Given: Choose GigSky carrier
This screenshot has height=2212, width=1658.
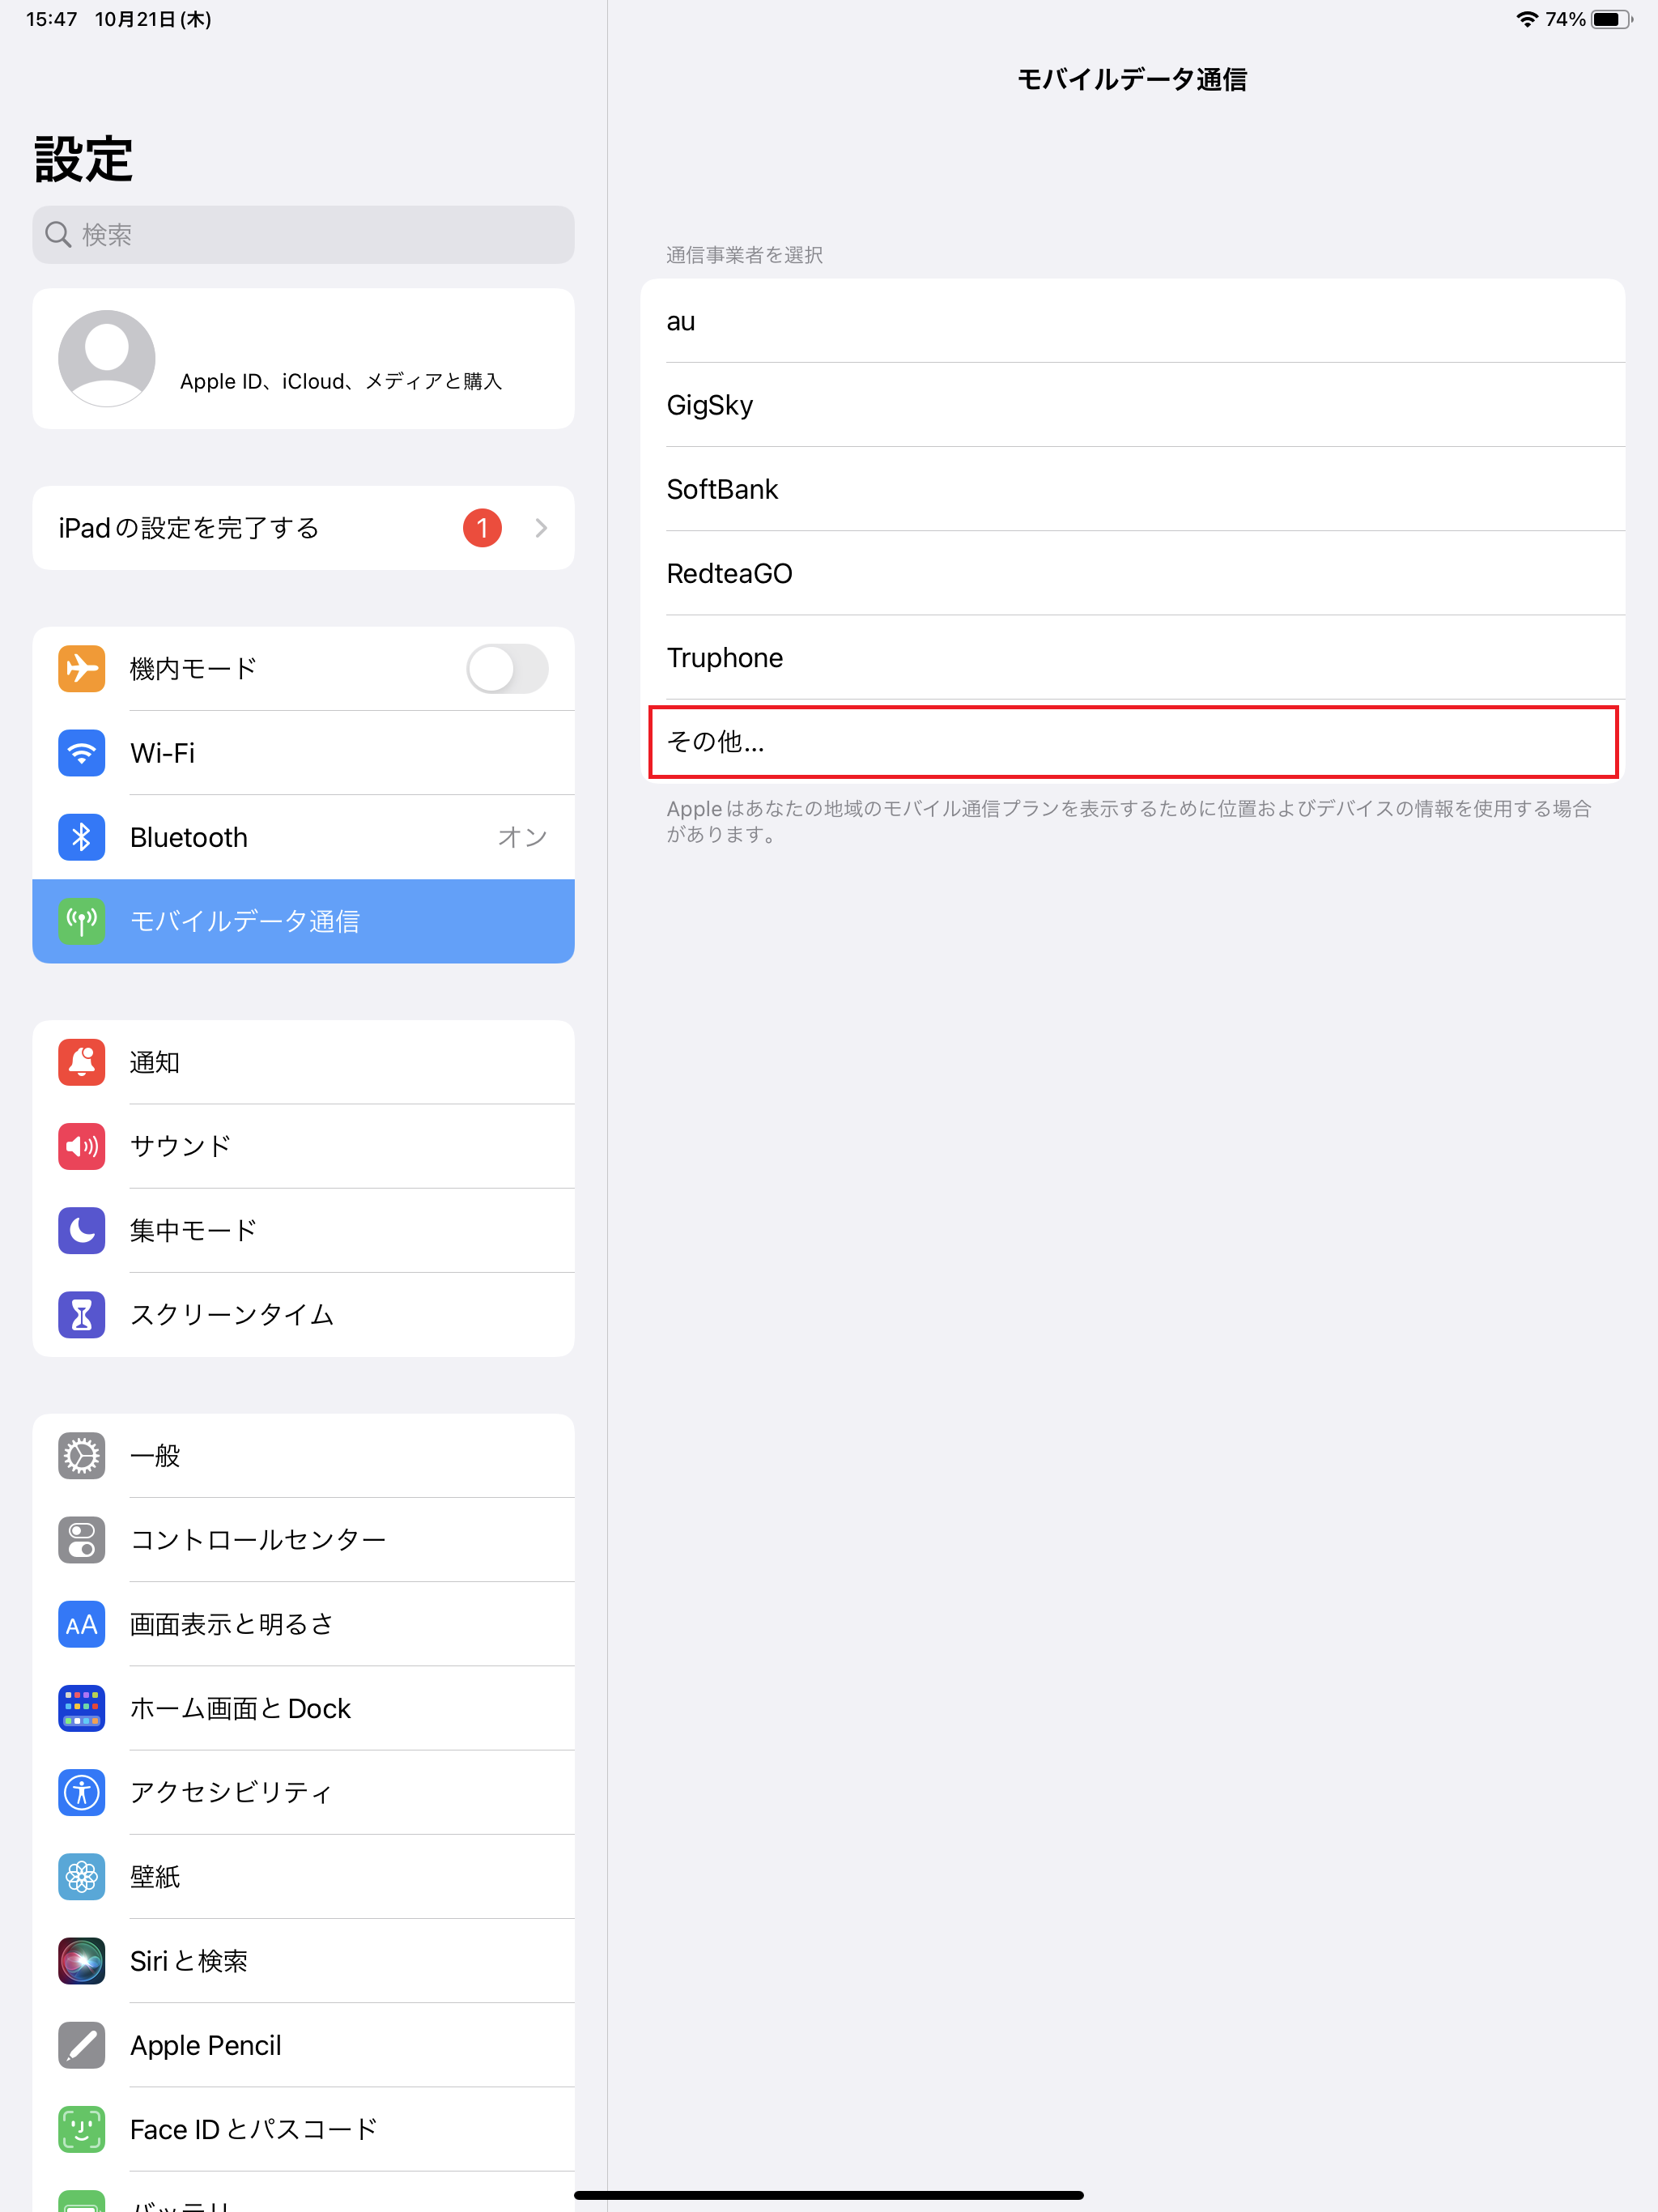Looking at the screenshot, I should pyautogui.click(x=1132, y=405).
